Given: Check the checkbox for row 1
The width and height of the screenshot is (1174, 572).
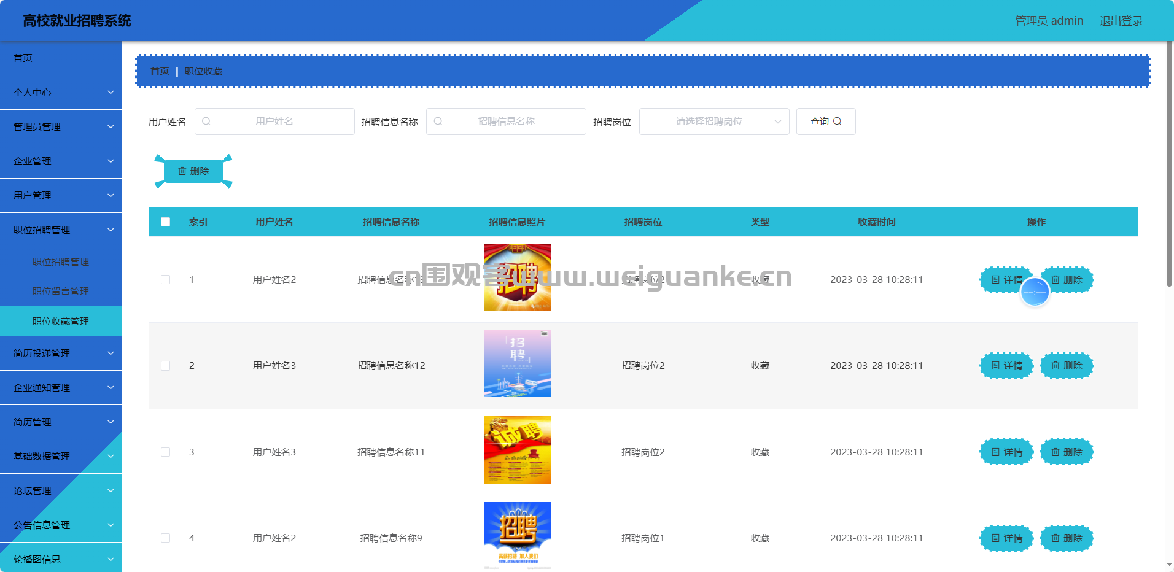Looking at the screenshot, I should [166, 280].
